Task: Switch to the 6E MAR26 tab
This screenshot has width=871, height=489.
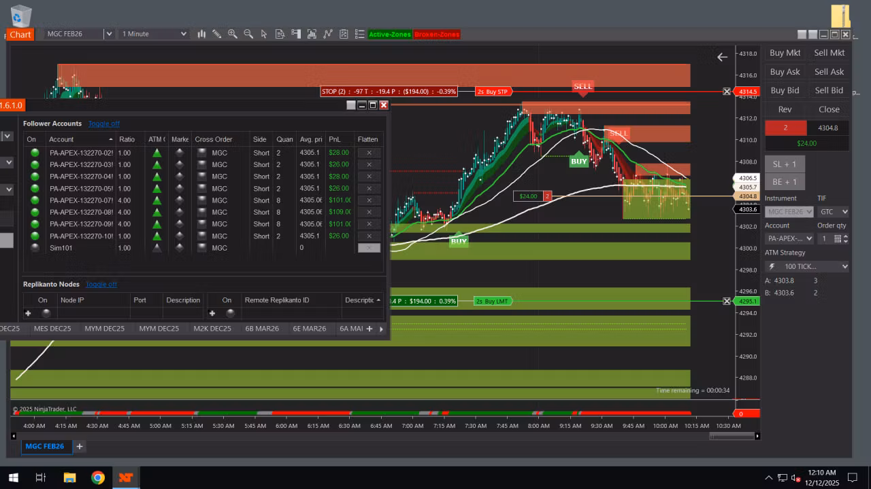Action: coord(310,329)
